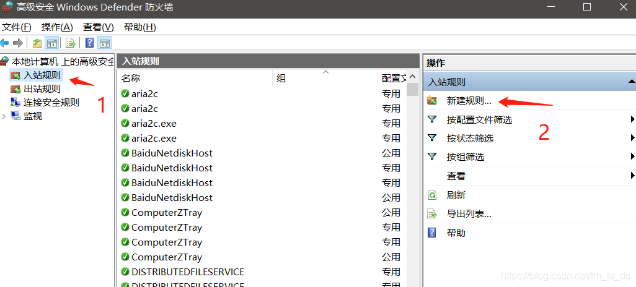The height and width of the screenshot is (287, 636).
Task: Click the blue Back arrow in toolbar
Action: [4, 43]
